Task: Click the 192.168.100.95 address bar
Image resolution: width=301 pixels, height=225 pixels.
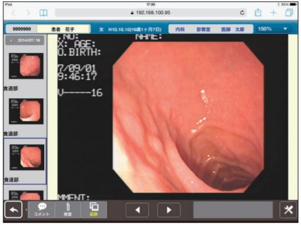Action: point(150,13)
